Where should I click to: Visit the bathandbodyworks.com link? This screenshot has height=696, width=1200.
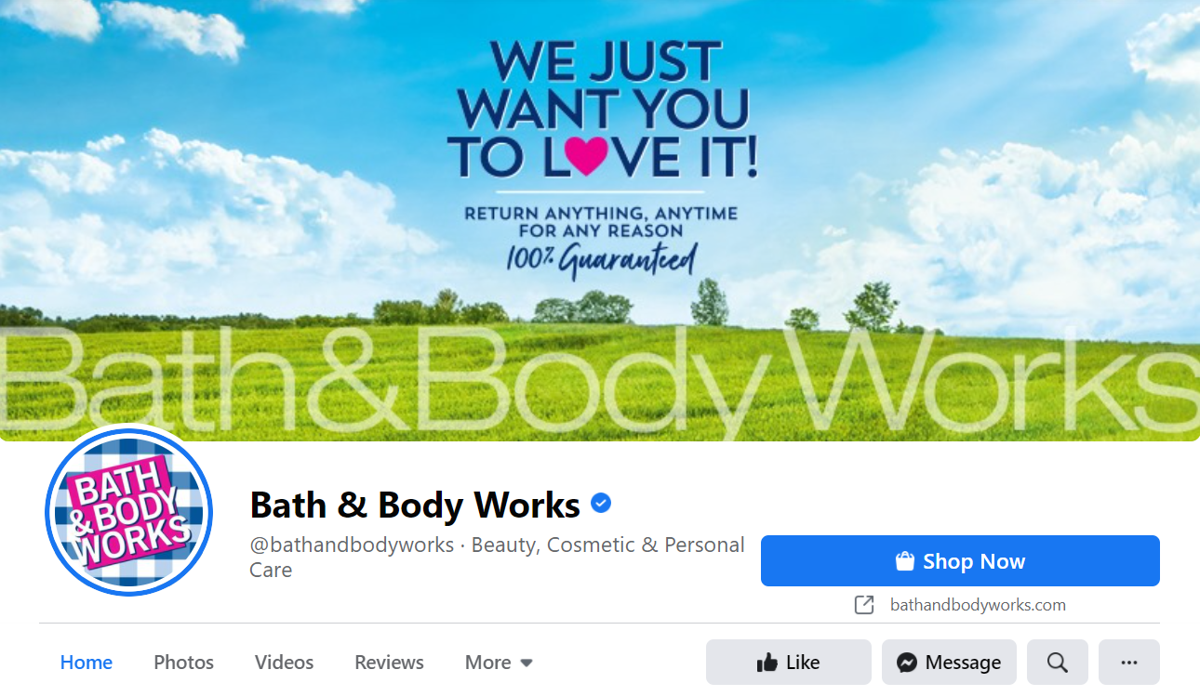[978, 605]
